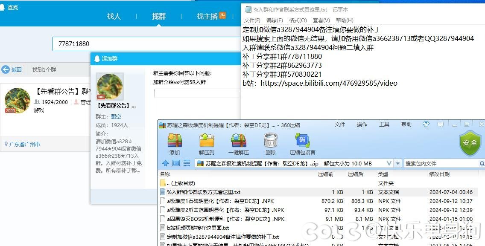Click the 2024-09-12 12:39 date cell
Viewport: 485px width, 246px height.
(x=451, y=210)
